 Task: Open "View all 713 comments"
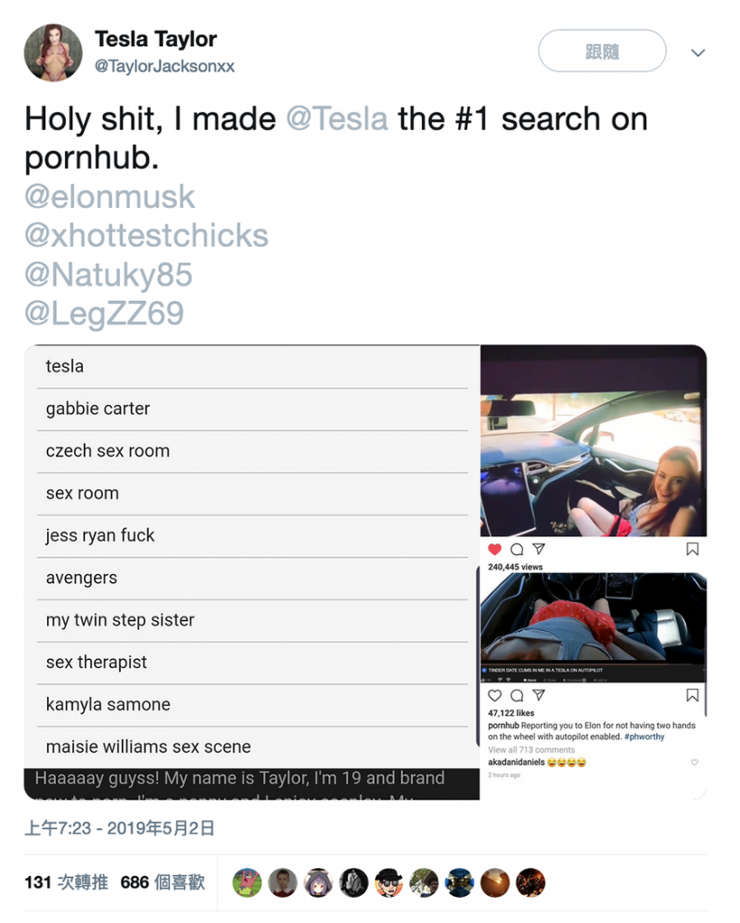click(x=531, y=750)
